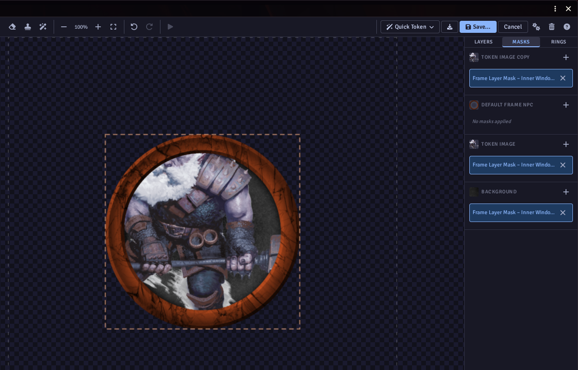Viewport: 578px width, 370px height.
Task: Click the download icon button
Action: [449, 27]
